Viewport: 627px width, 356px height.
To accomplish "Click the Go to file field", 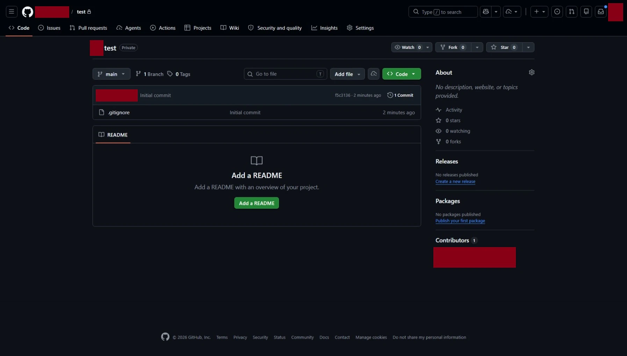I will [286, 74].
